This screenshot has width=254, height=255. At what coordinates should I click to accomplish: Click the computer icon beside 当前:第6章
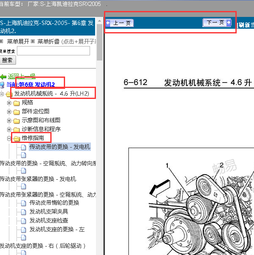[2, 85]
